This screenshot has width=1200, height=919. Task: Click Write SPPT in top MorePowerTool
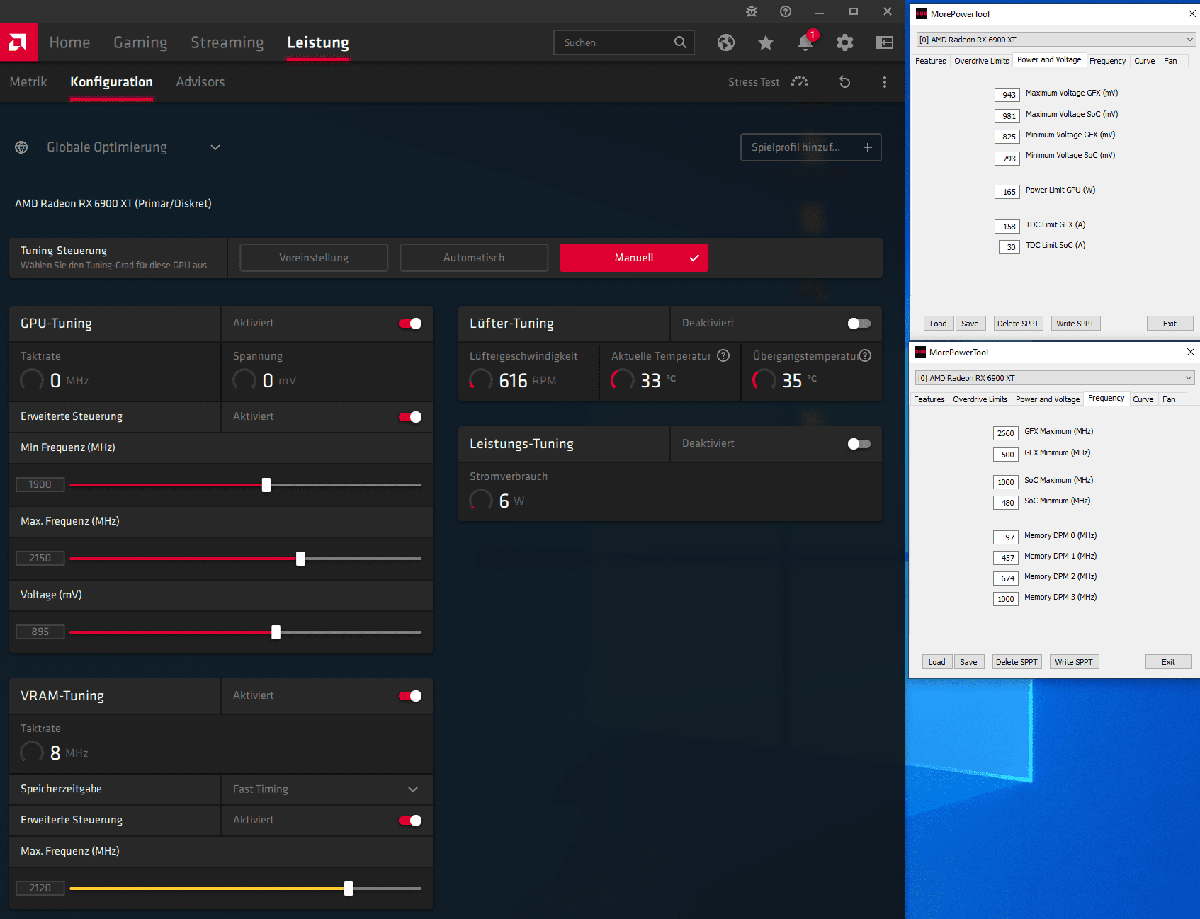click(1075, 324)
